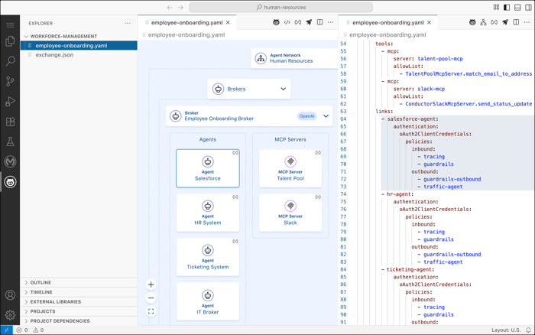Screen dimensions: 535x335
Task: Open the Search view in activity bar
Action: click(10, 61)
